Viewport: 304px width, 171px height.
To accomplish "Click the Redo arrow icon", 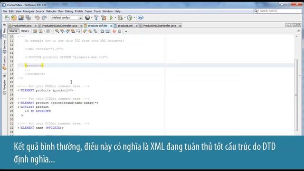I will [44, 18].
